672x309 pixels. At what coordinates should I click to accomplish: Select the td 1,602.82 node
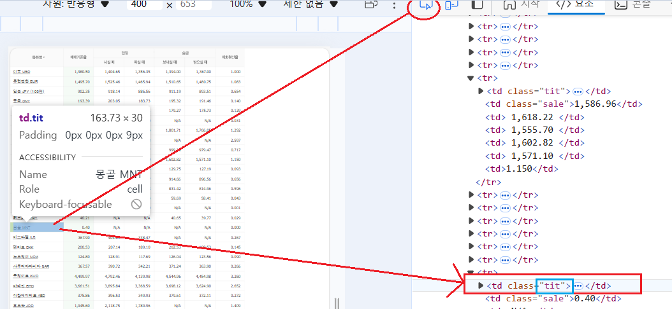(534, 143)
